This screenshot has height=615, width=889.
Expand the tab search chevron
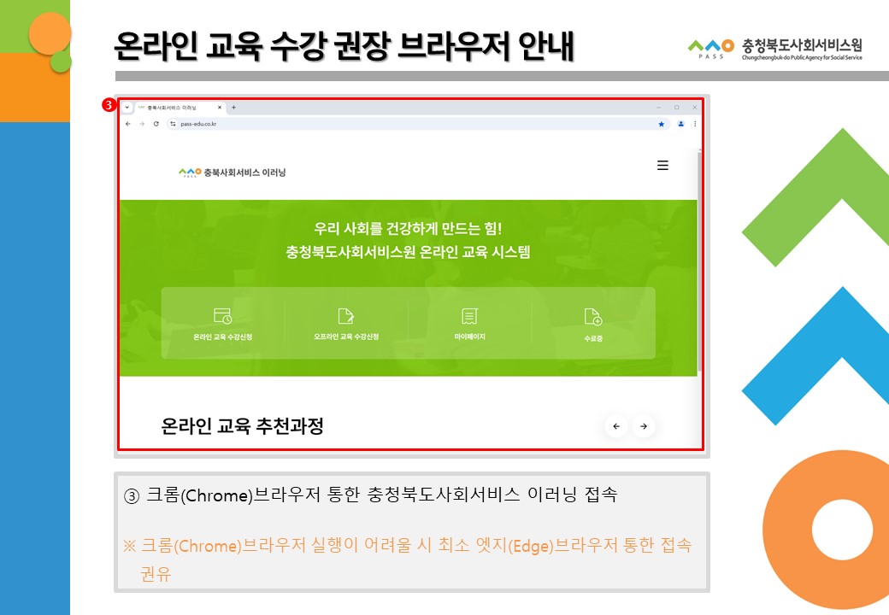[x=127, y=108]
